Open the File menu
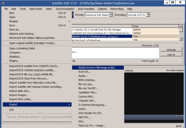The image size is (186, 128). 6,9
